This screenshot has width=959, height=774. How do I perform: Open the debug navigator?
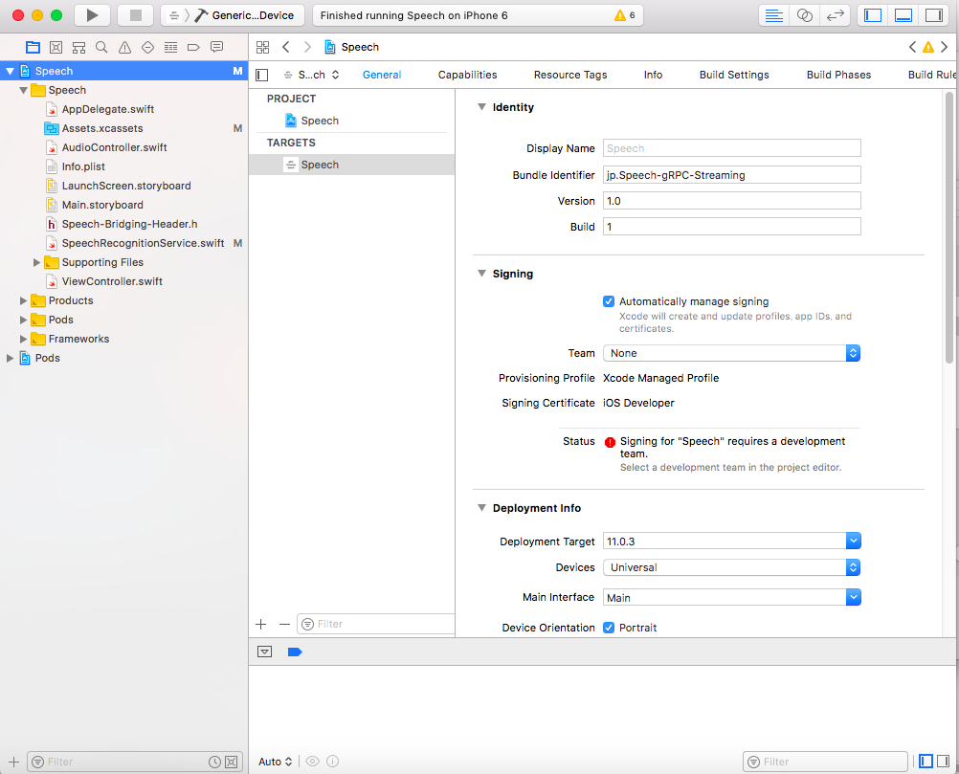(170, 47)
